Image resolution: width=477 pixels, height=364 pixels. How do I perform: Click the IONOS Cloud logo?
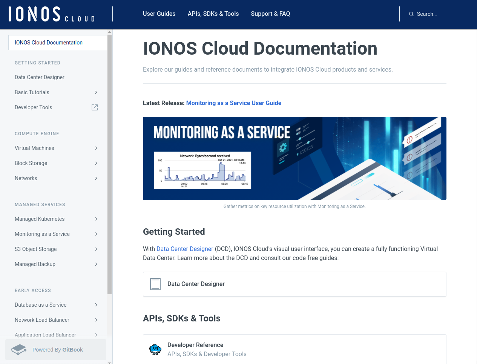tap(52, 14)
